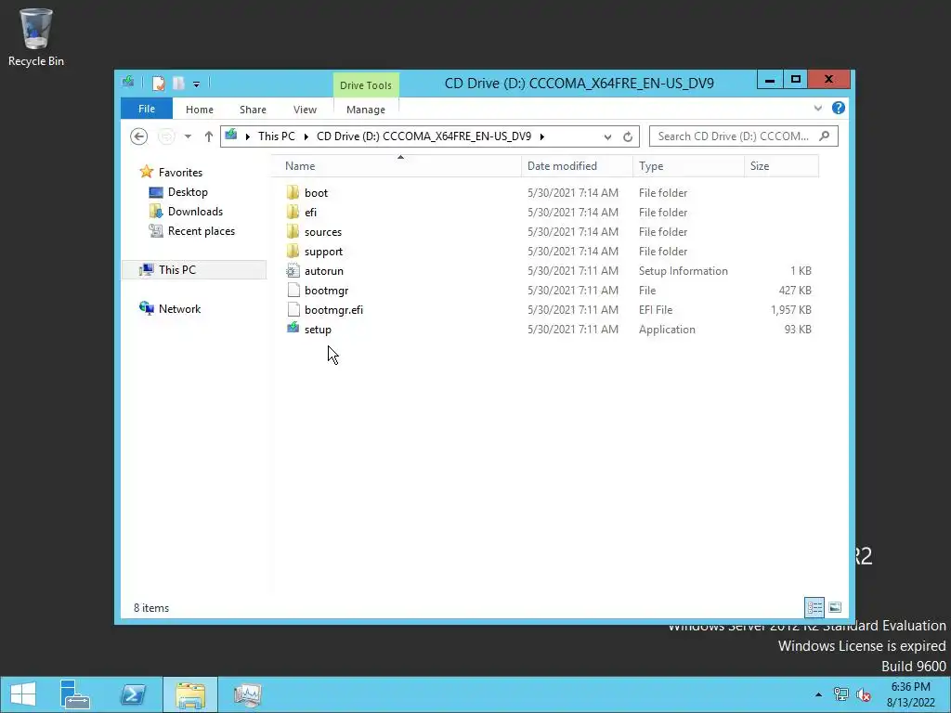Select the boot folder
The height and width of the screenshot is (713, 951).
(316, 193)
